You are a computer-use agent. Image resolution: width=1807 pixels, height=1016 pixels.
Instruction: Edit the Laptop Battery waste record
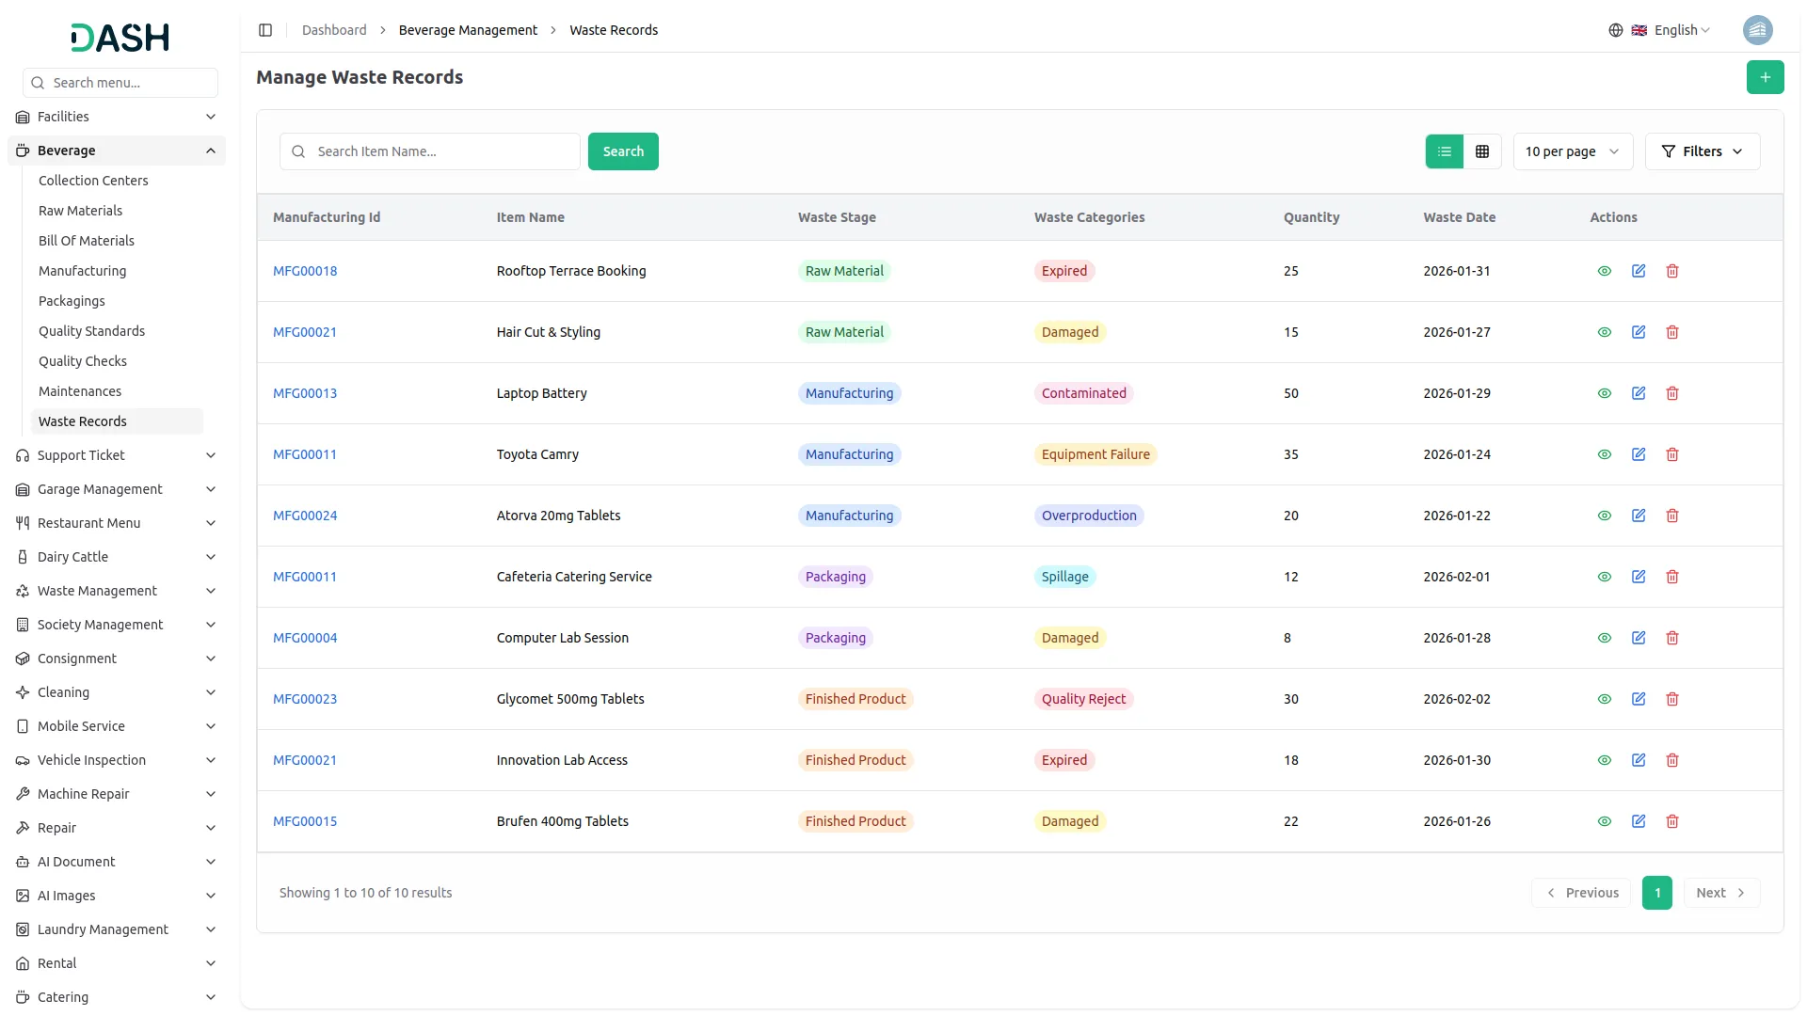tap(1638, 393)
